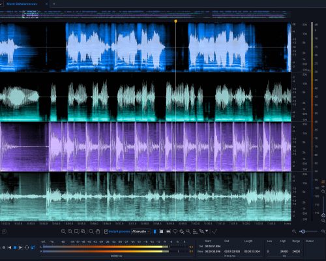Select the Grab hand tool
This screenshot has height=261, width=326.
(98, 232)
